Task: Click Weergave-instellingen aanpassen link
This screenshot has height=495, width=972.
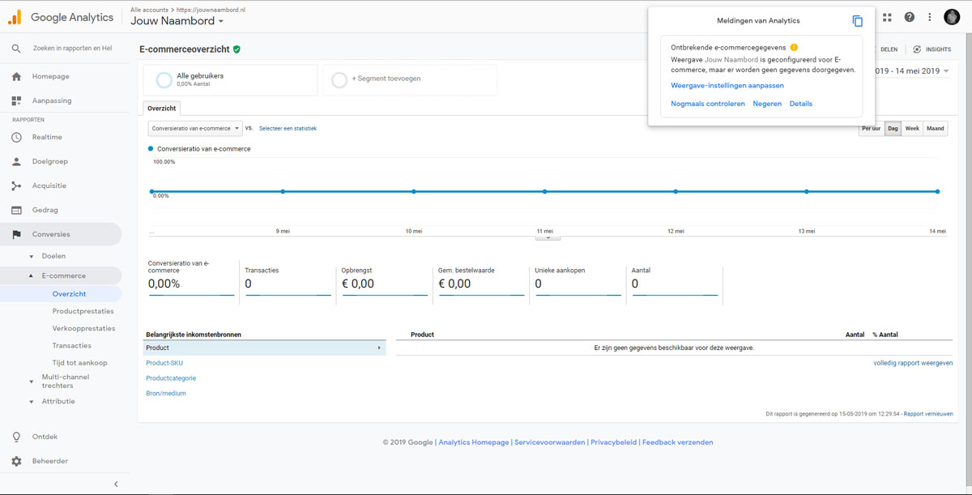Action: [727, 85]
